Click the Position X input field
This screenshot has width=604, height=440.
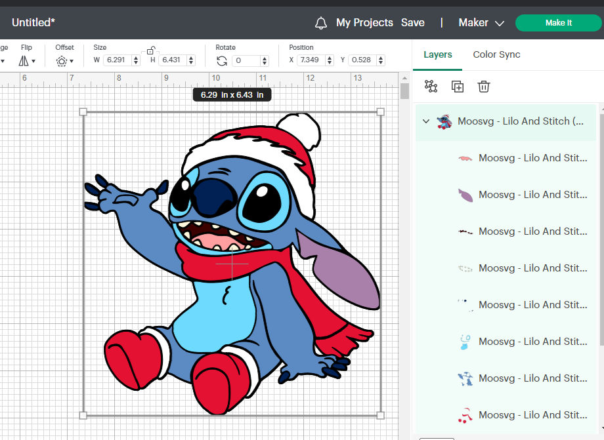311,60
